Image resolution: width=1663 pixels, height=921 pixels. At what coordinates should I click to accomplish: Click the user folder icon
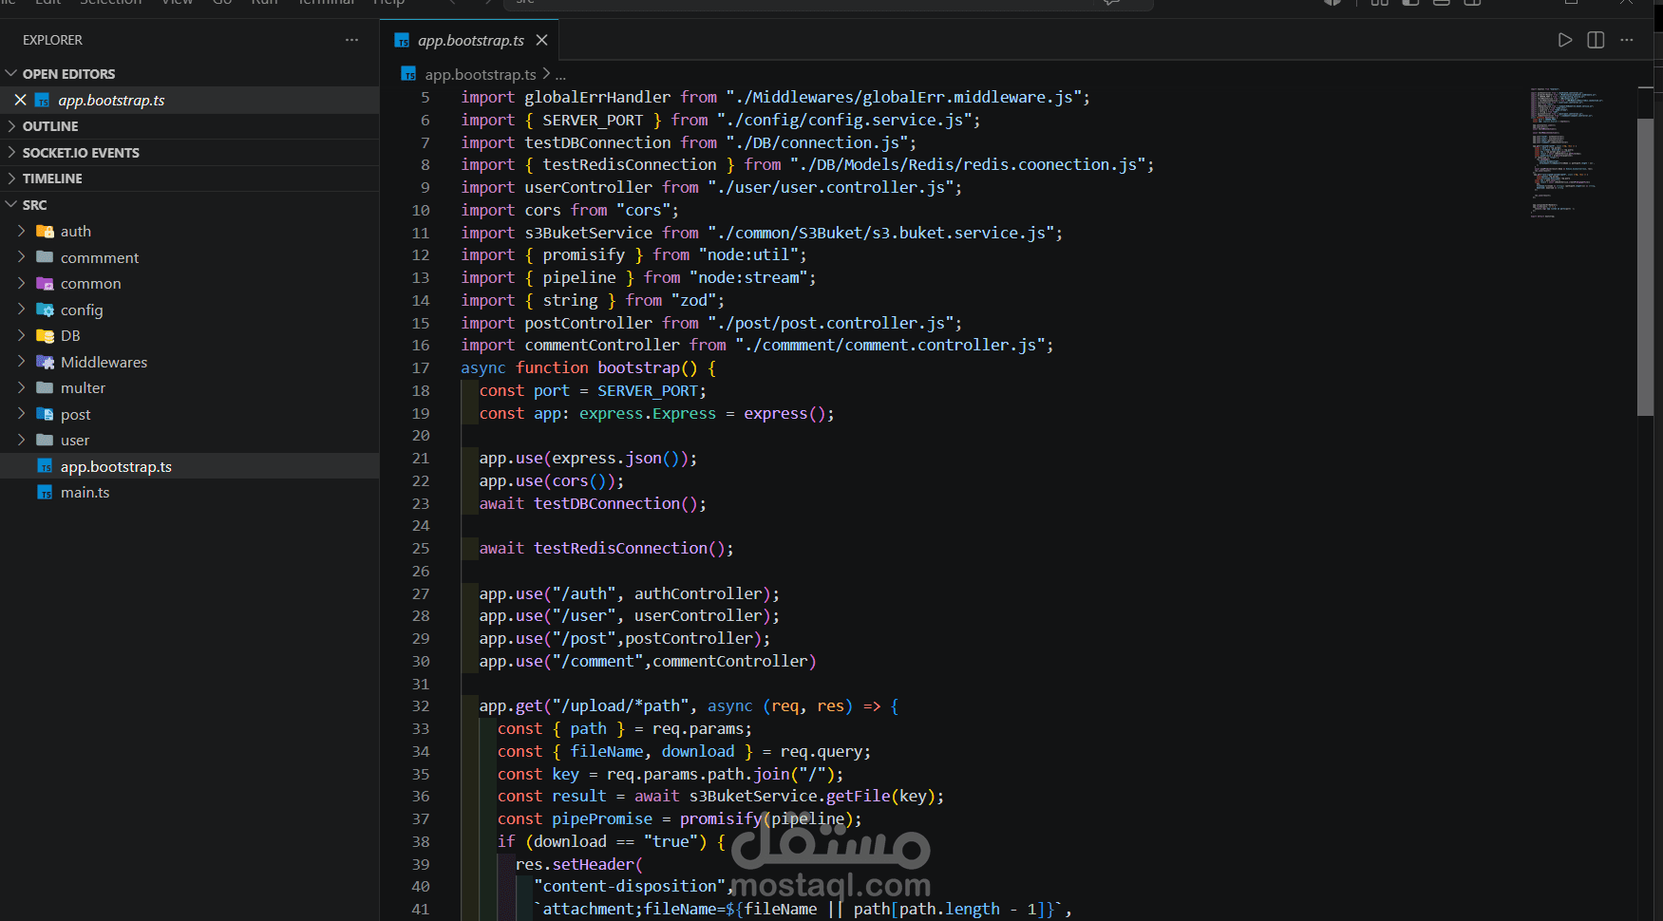point(45,440)
